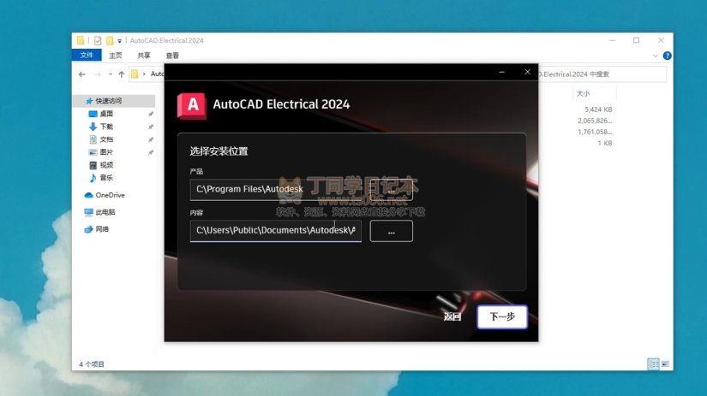
Task: Switch Explorer to details view icon
Action: pos(653,363)
